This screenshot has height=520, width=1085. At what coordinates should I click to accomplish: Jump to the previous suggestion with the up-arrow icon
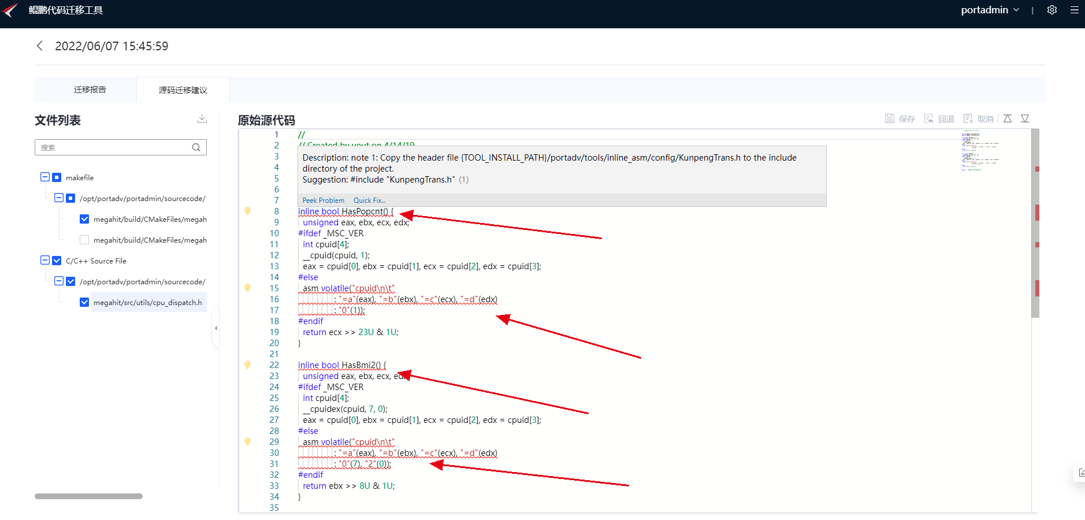pyautogui.click(x=1008, y=118)
